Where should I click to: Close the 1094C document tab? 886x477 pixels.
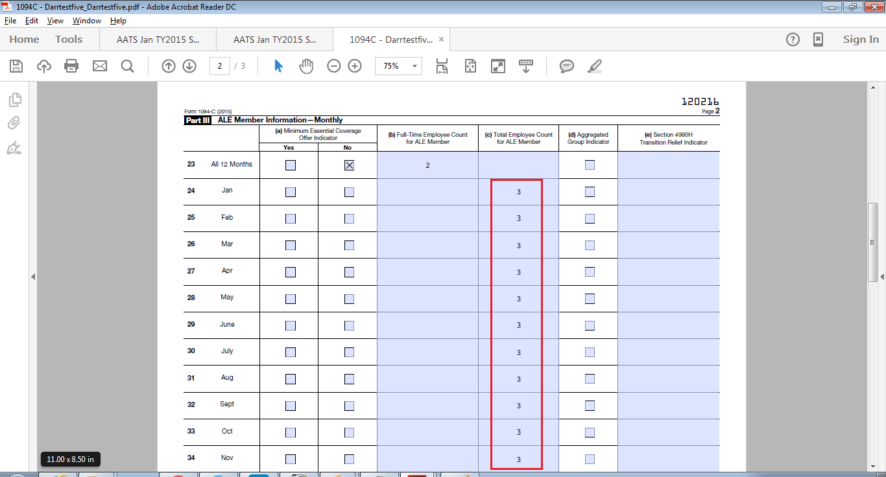(x=442, y=40)
